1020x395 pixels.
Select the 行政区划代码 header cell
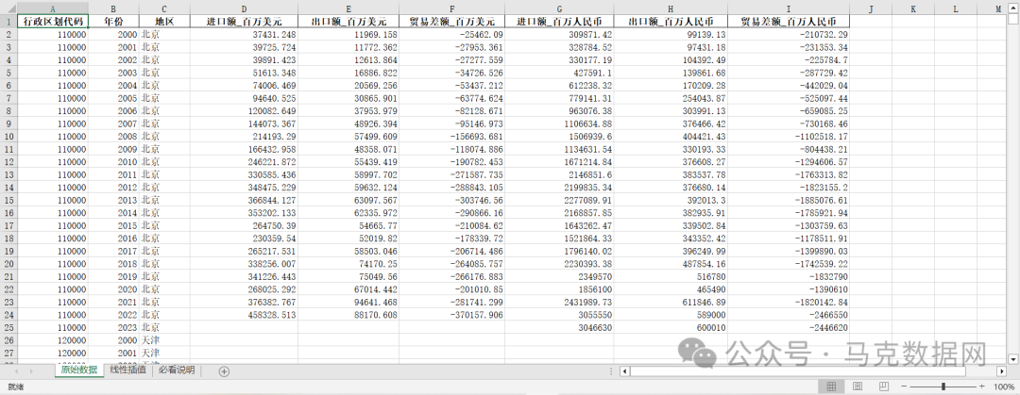[x=53, y=21]
